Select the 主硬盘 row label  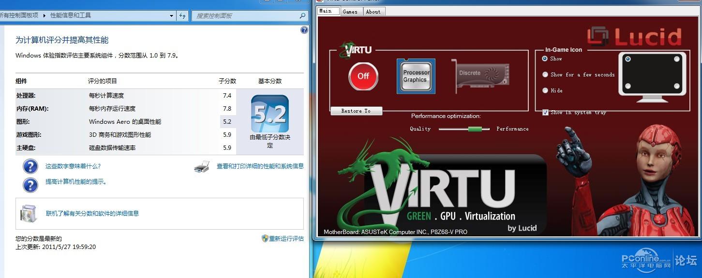(26, 147)
